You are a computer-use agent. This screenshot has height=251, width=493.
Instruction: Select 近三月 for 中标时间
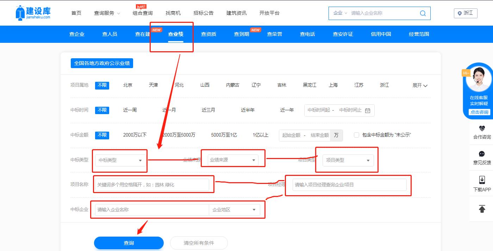(208, 110)
